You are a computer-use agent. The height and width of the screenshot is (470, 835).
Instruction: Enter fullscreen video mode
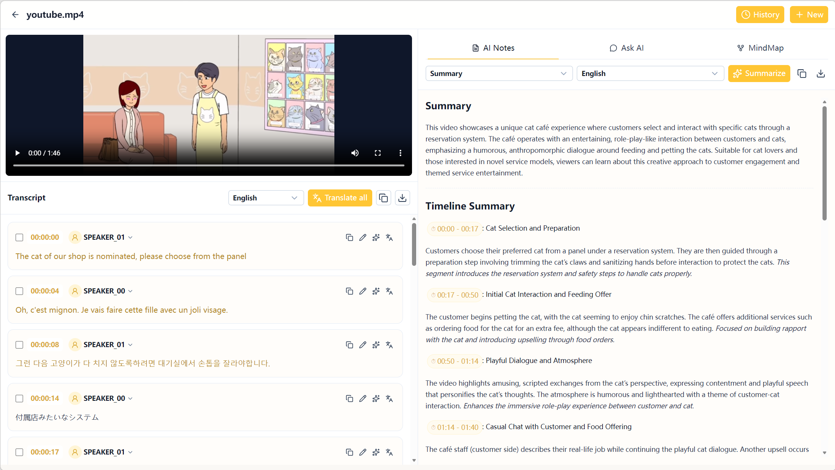pos(378,153)
